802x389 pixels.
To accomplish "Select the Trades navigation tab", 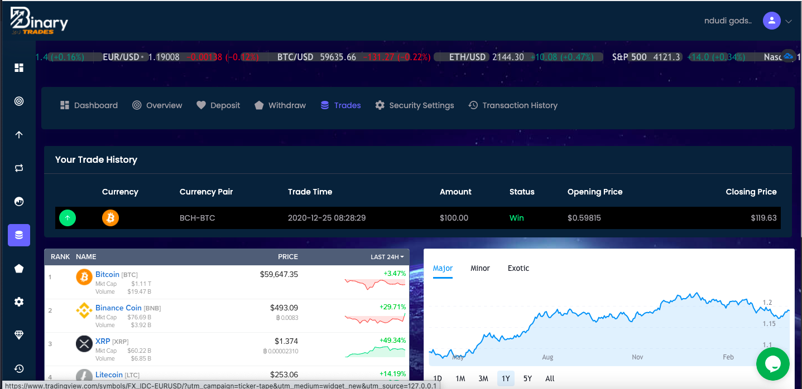I will pyautogui.click(x=340, y=105).
